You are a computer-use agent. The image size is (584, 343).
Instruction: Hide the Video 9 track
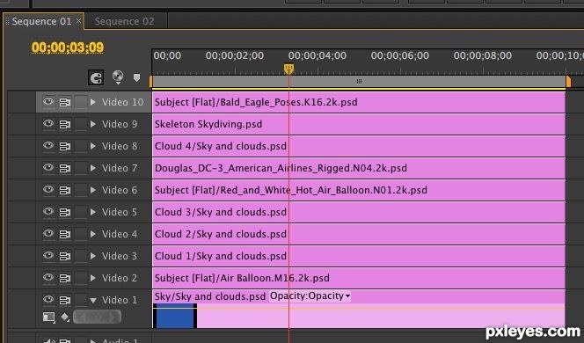48,123
